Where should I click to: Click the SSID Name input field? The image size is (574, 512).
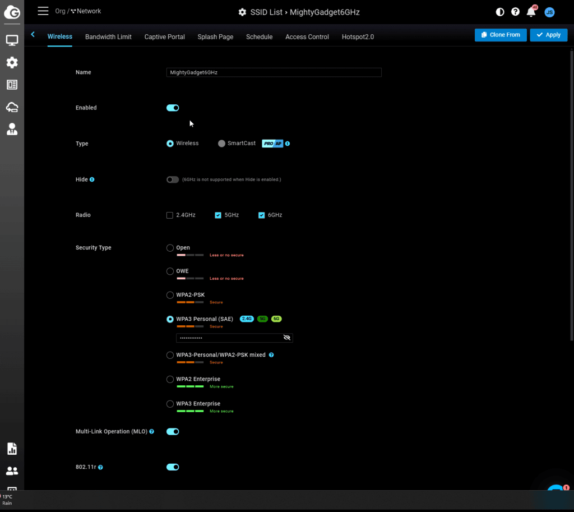274,72
